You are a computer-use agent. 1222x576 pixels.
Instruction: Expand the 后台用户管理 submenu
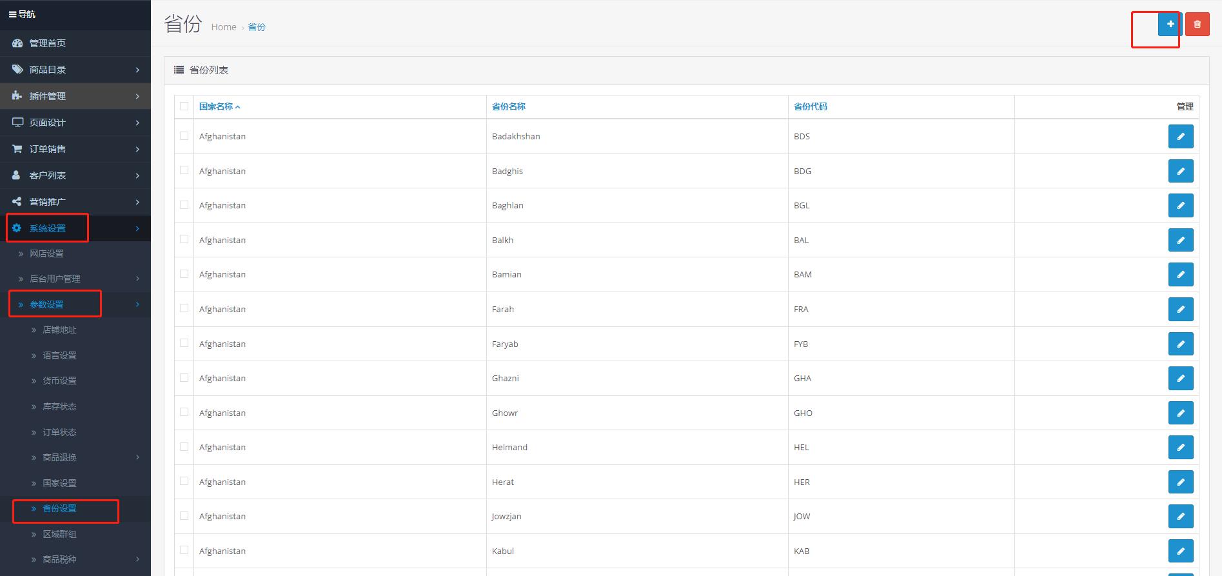point(137,279)
